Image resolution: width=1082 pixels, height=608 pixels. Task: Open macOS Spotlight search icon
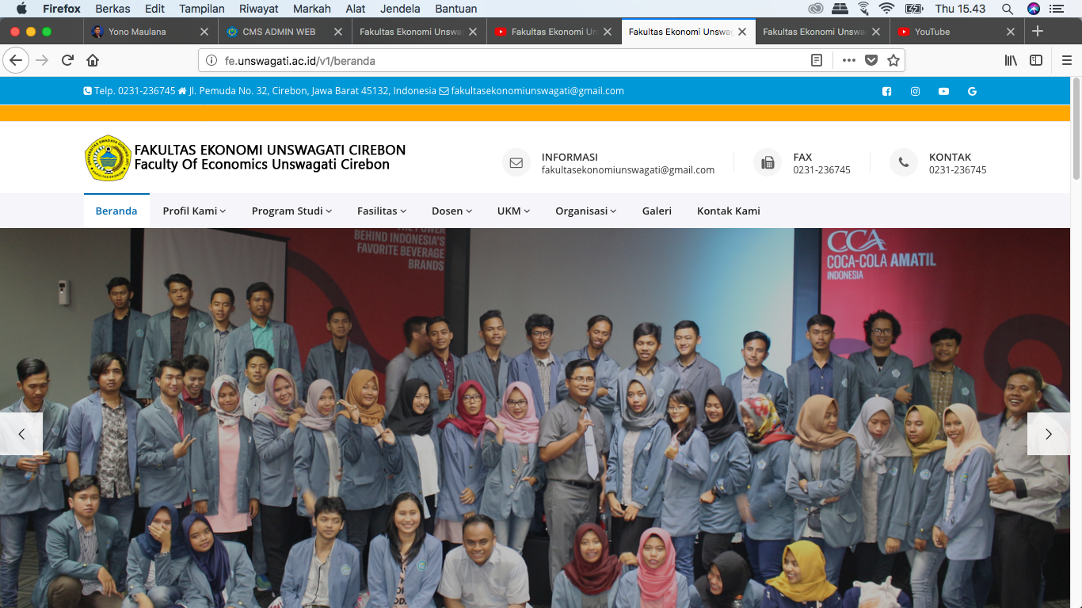1008,9
